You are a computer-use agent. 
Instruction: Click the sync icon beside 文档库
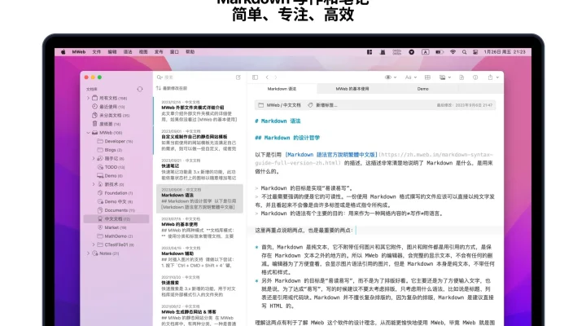click(140, 89)
